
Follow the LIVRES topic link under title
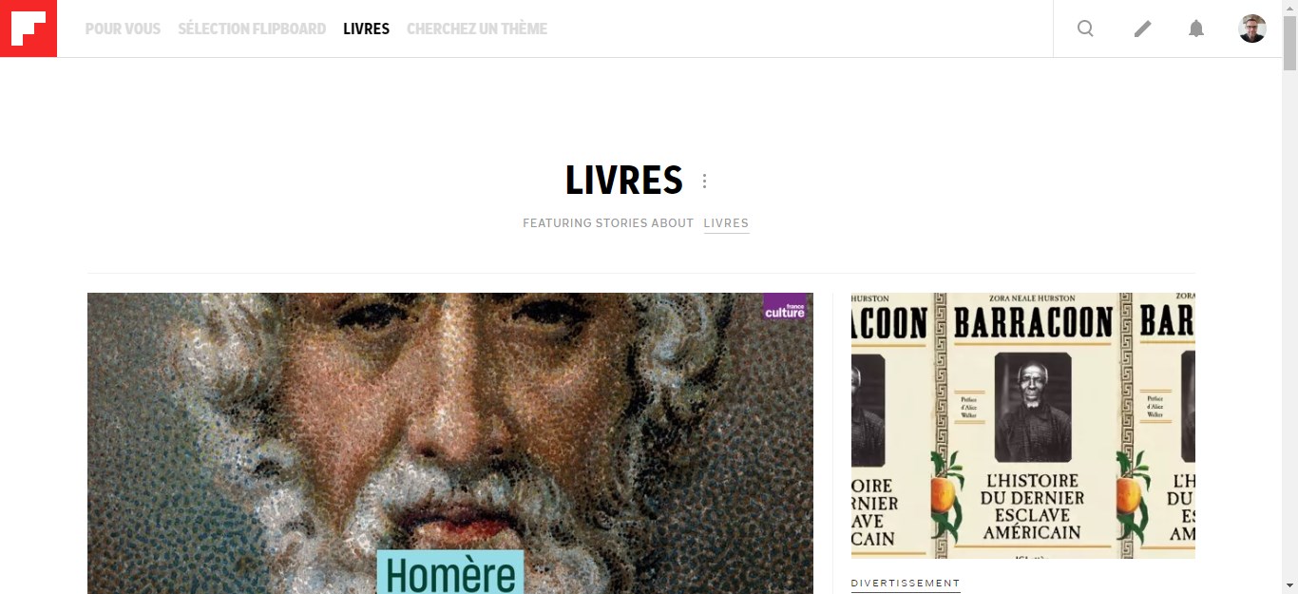click(726, 223)
